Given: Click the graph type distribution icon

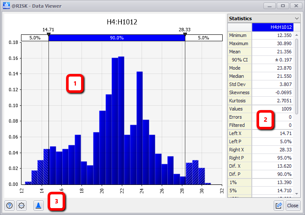Looking at the screenshot, I should pos(39,206).
